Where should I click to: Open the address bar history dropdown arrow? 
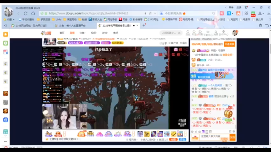click(x=155, y=13)
